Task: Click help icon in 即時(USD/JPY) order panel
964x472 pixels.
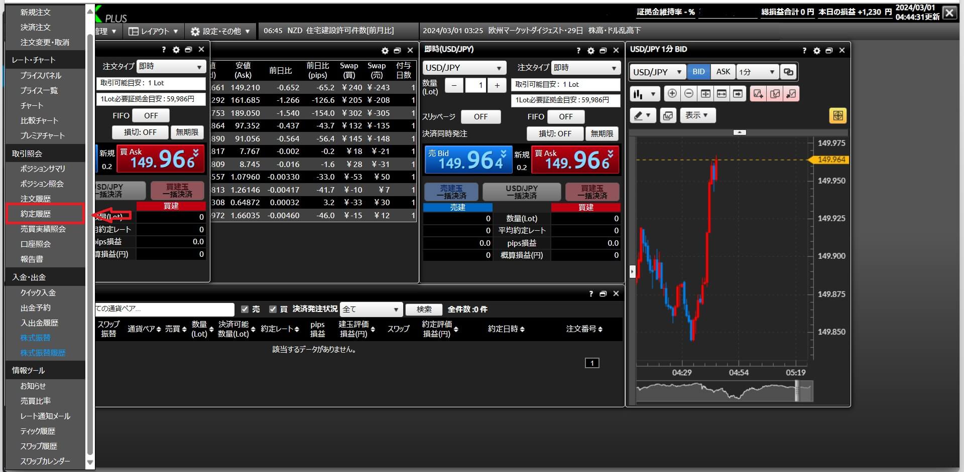Action: coord(578,51)
